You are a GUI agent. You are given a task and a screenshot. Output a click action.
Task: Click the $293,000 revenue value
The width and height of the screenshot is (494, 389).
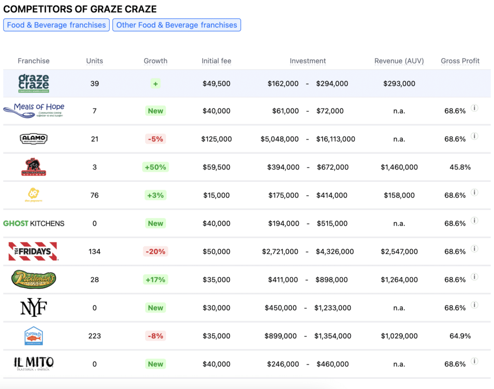(x=399, y=83)
